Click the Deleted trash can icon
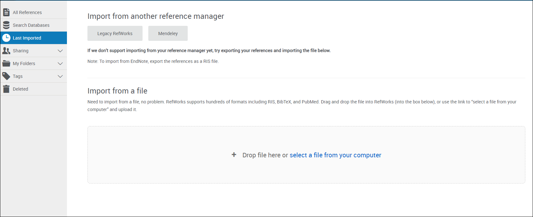The width and height of the screenshot is (533, 217). (6, 89)
